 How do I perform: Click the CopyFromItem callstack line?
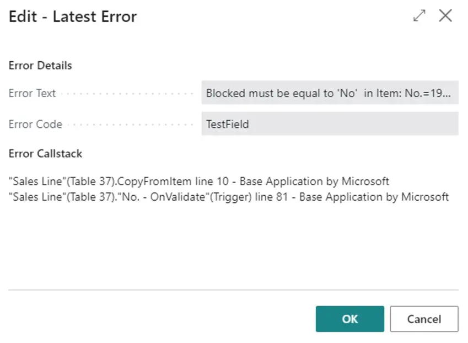click(x=198, y=181)
